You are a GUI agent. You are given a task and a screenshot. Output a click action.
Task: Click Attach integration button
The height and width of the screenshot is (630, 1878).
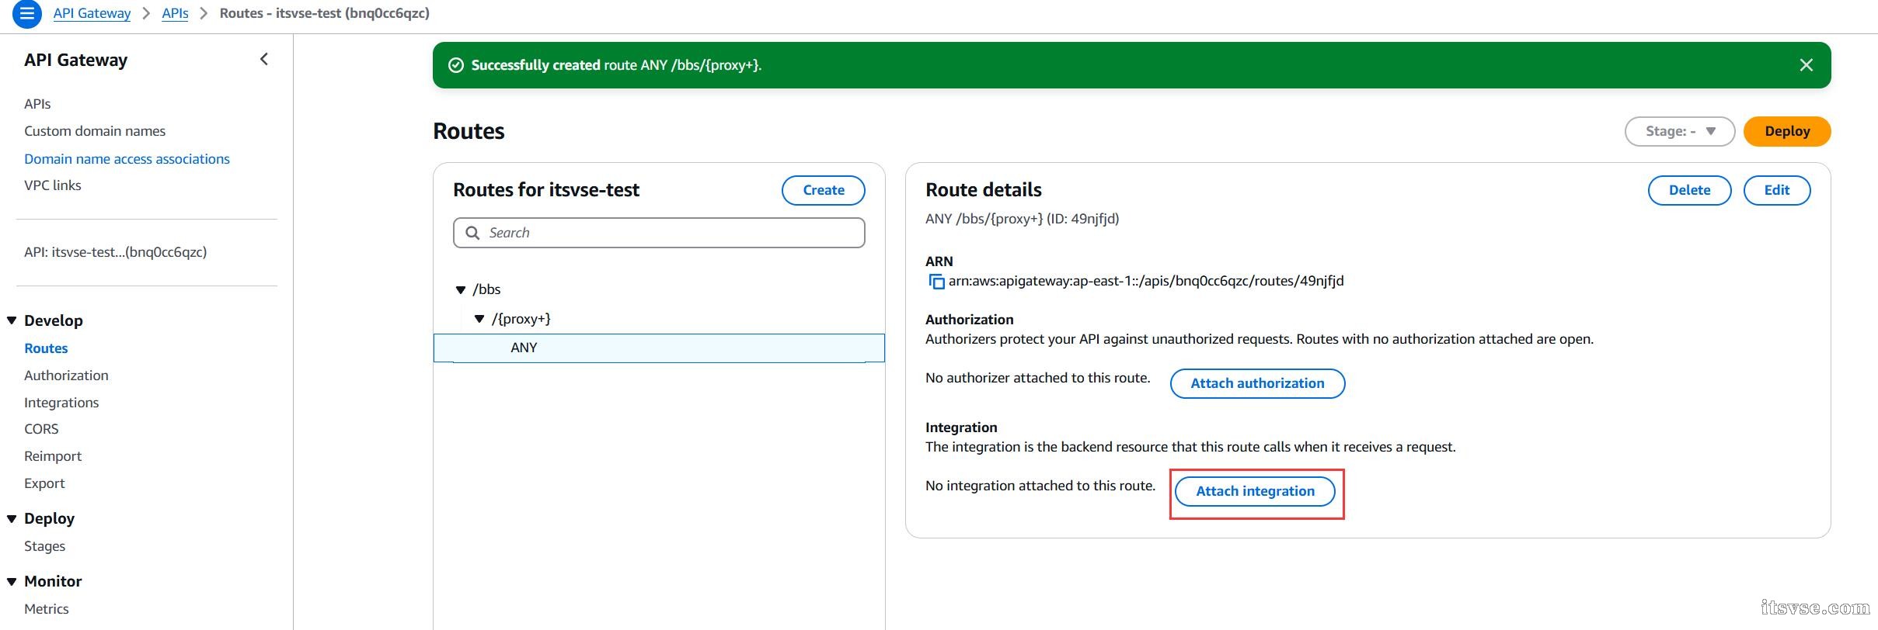[1255, 491]
